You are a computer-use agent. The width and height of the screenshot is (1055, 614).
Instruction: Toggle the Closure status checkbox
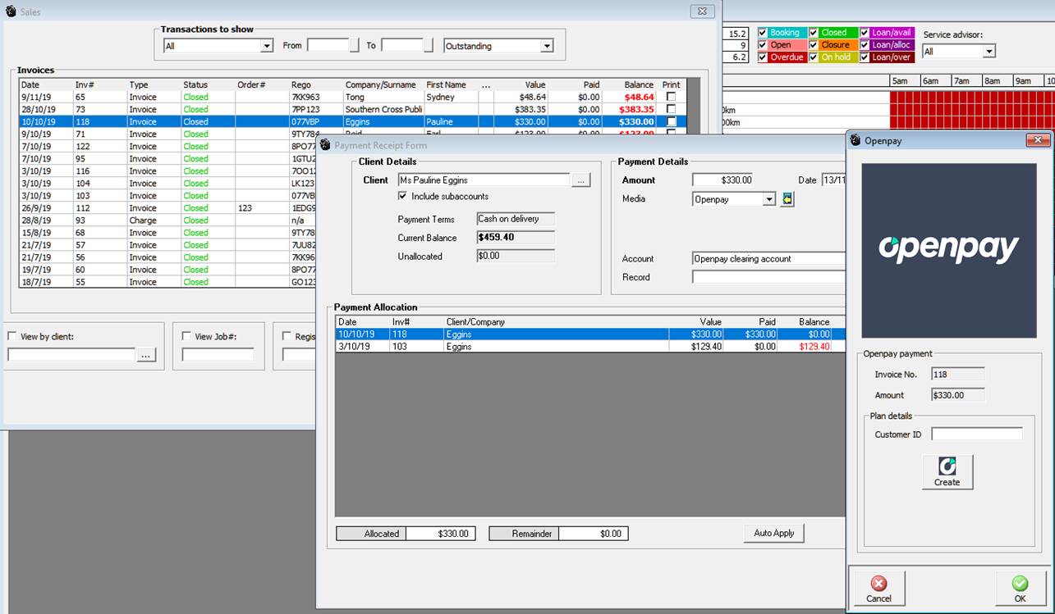pos(814,45)
